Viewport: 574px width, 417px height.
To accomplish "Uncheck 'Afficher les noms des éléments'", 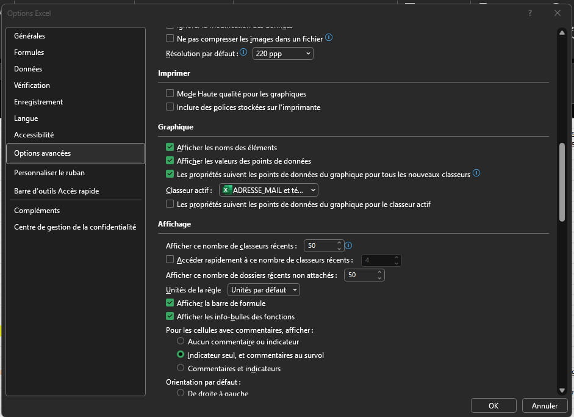I will pos(170,147).
